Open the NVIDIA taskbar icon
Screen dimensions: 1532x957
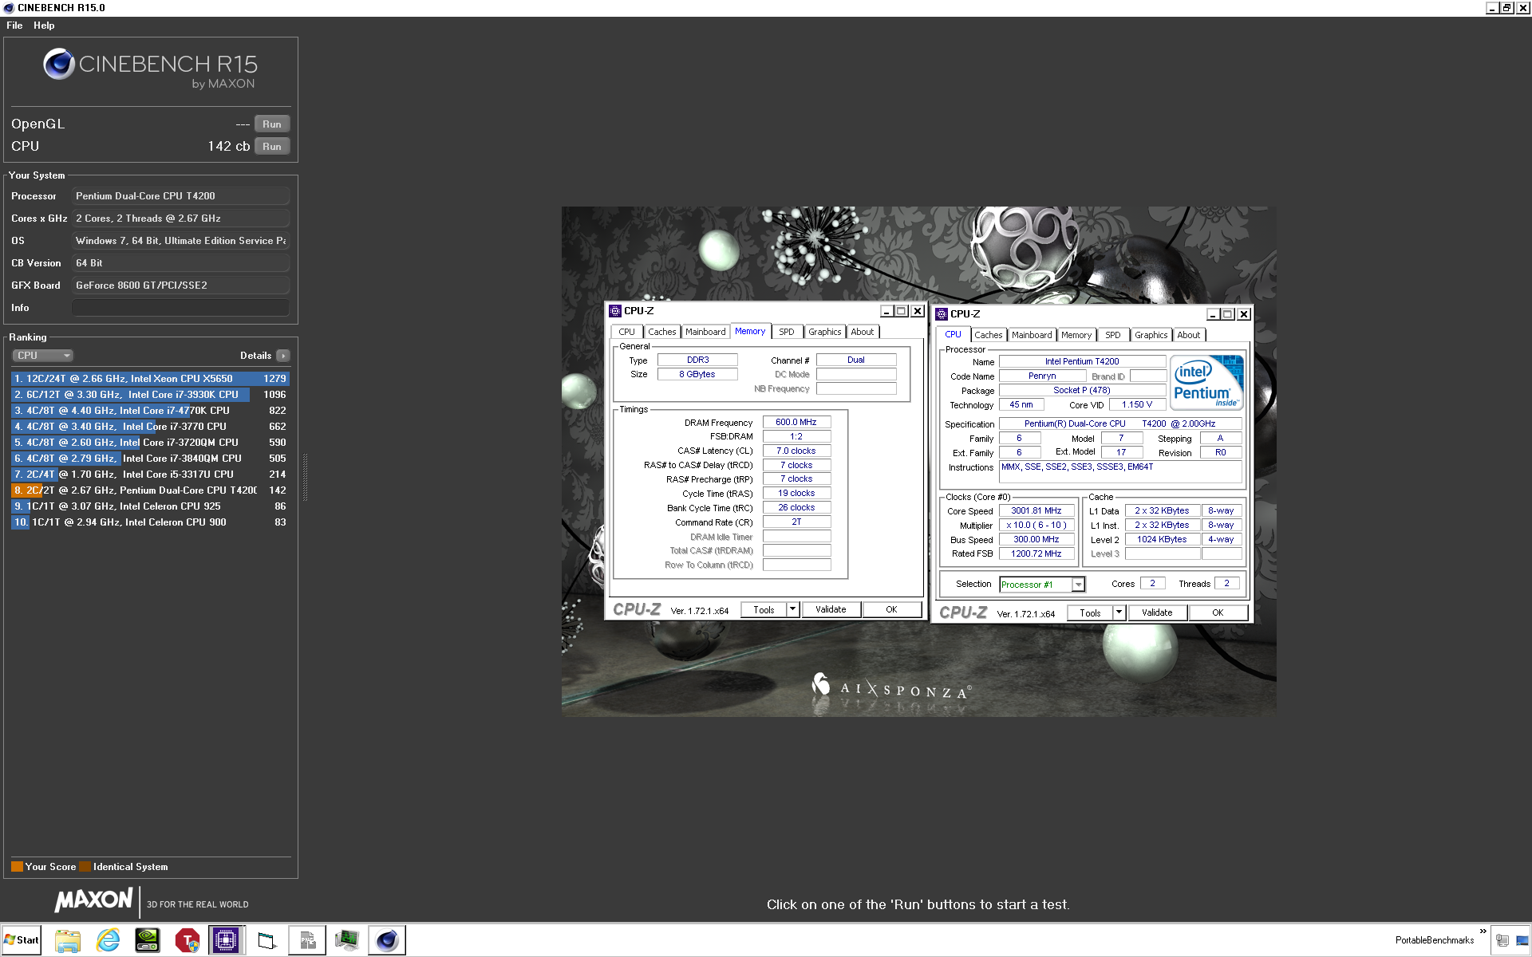(x=148, y=940)
